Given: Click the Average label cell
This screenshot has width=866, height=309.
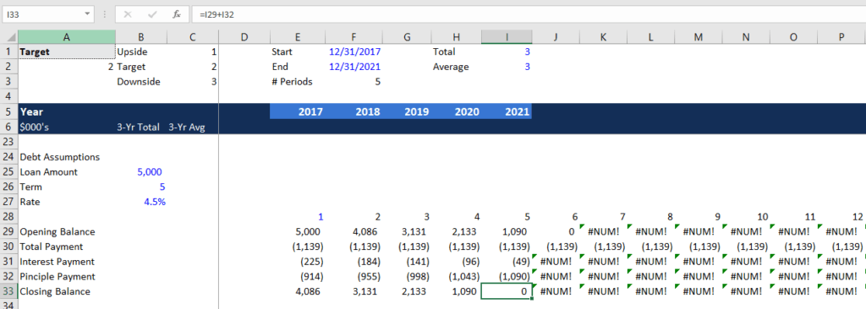Looking at the screenshot, I should (x=456, y=67).
